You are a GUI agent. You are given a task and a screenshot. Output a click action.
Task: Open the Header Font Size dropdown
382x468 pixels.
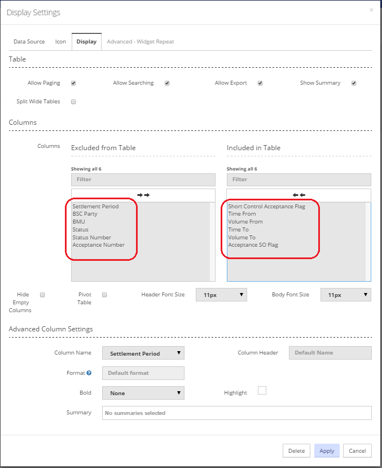(x=221, y=295)
